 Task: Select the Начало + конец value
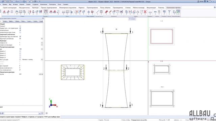(27, 59)
